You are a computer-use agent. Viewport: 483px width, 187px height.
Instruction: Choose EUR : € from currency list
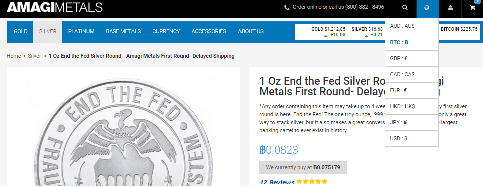[411, 90]
